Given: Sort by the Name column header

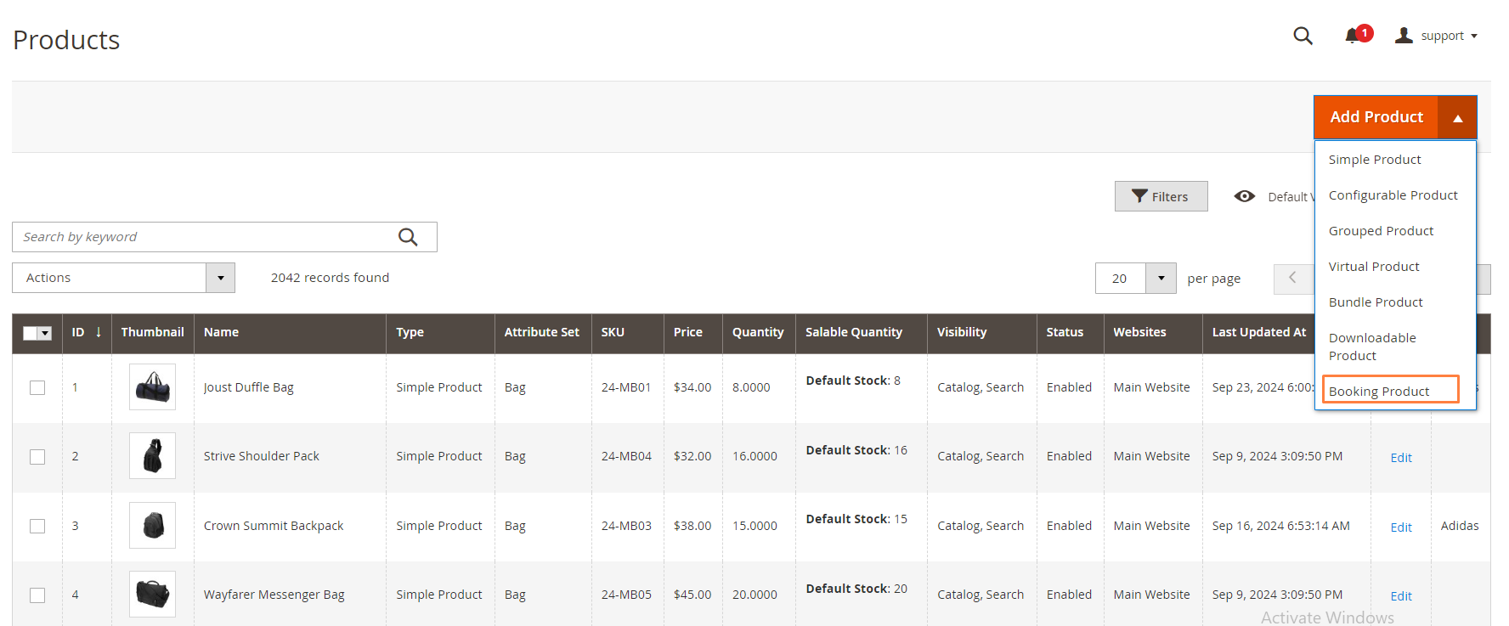Looking at the screenshot, I should coord(290,332).
